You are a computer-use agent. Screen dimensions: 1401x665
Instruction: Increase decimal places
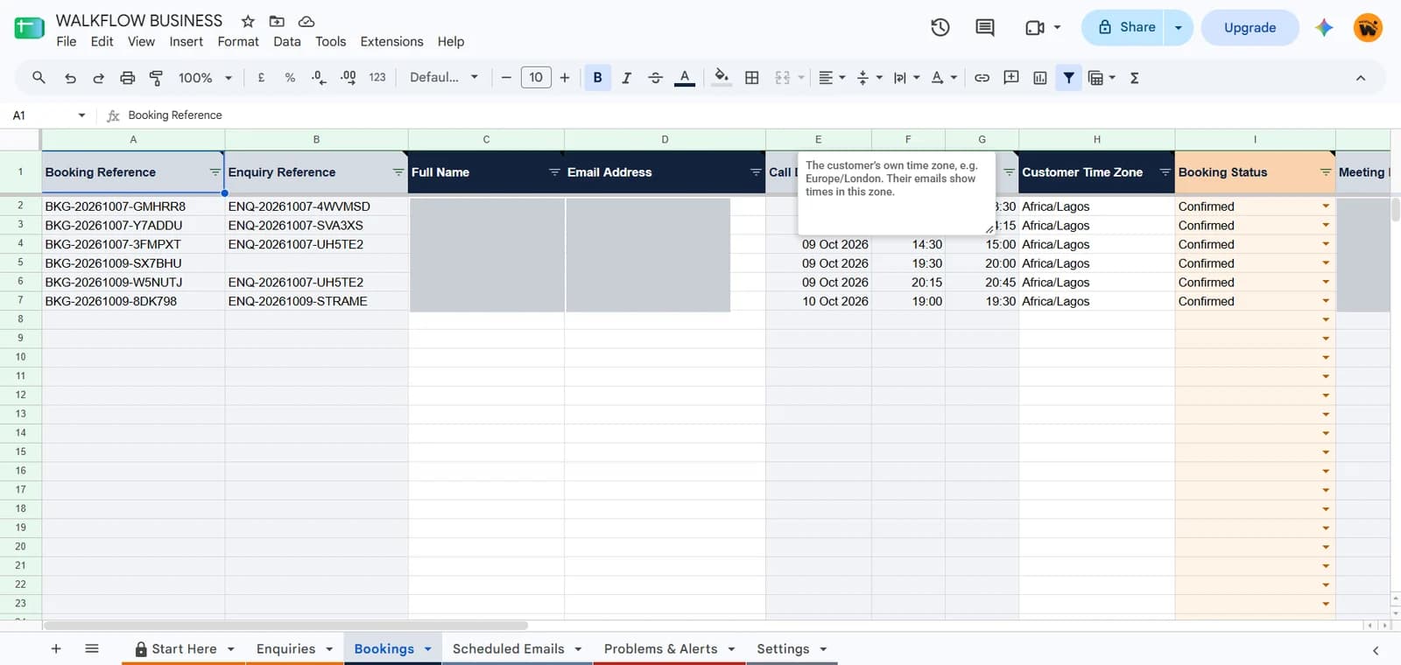[x=348, y=78]
